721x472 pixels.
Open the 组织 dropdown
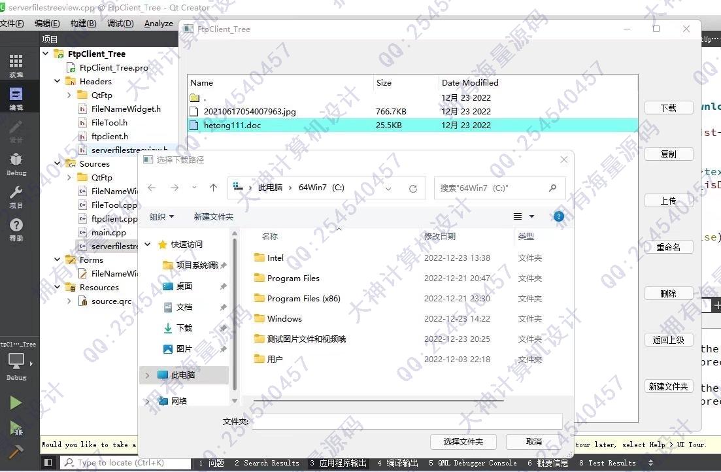[162, 216]
